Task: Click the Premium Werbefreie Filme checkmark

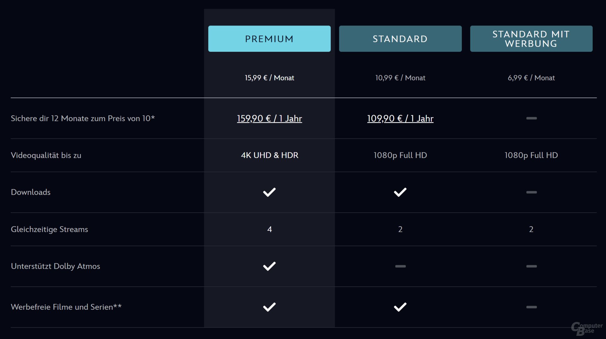Action: tap(269, 307)
